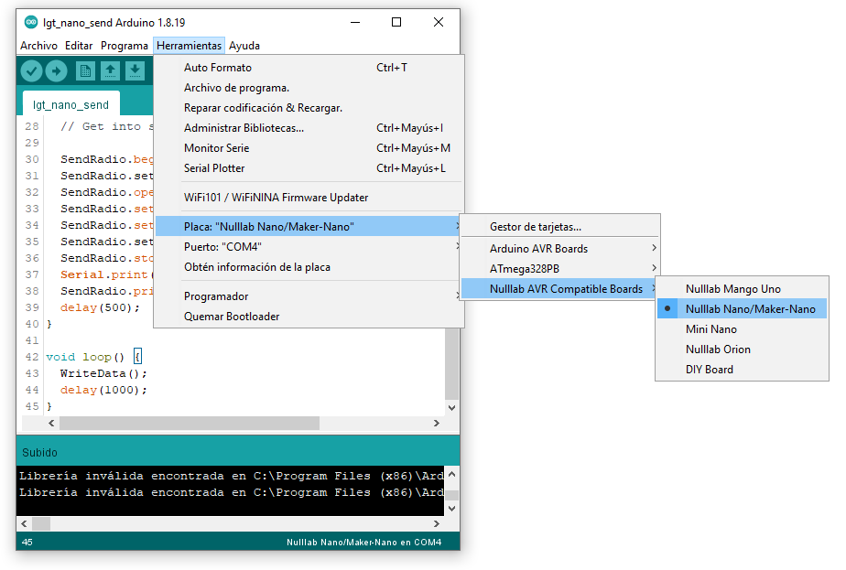The image size is (846, 570).
Task: Expand the Placa Nulllab Nano/Maker-Nano submenu
Action: pyautogui.click(x=309, y=227)
